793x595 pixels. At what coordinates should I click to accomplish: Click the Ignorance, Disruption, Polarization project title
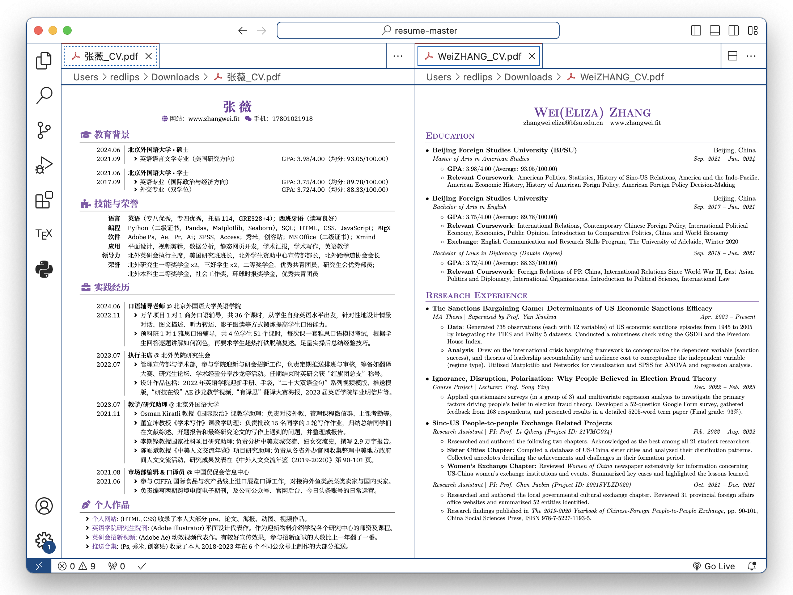[x=574, y=378]
